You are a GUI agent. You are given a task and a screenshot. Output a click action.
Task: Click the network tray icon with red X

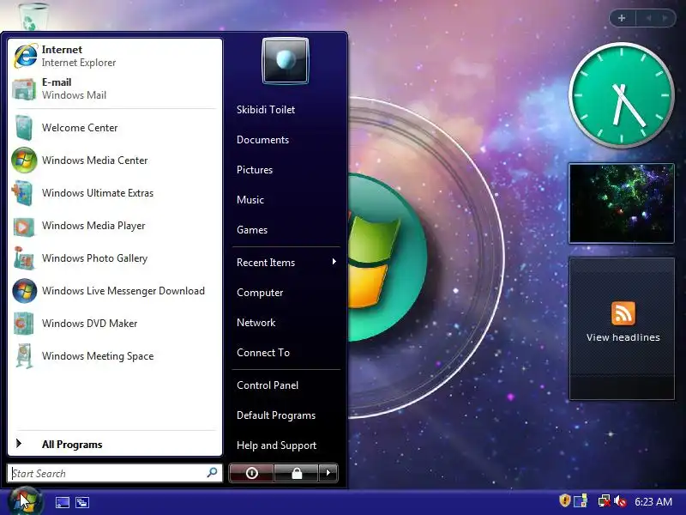605,501
